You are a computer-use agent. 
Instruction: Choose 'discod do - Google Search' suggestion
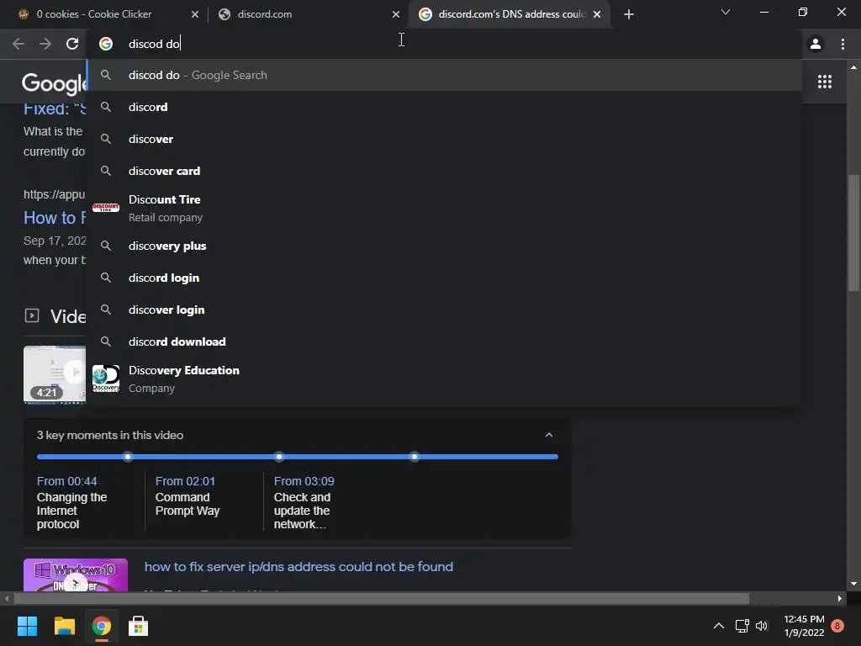[x=444, y=75]
